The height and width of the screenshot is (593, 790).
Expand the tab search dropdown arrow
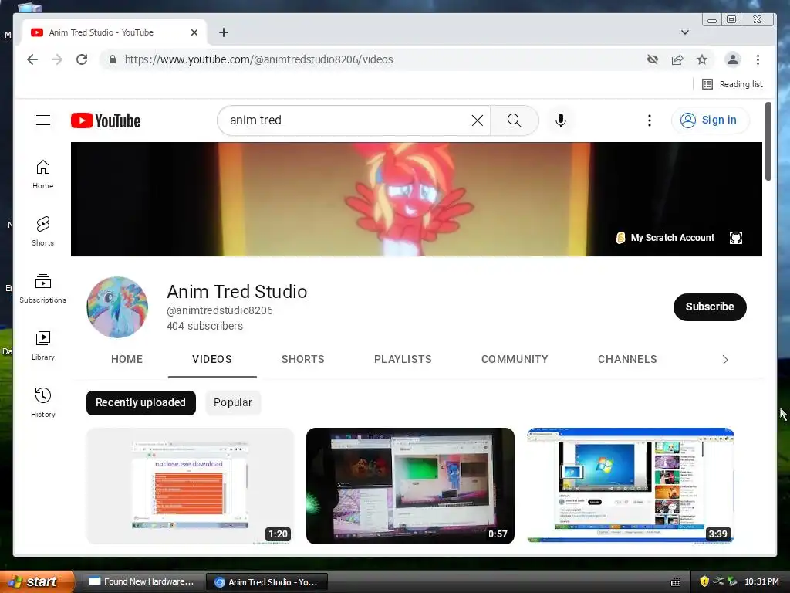685,32
